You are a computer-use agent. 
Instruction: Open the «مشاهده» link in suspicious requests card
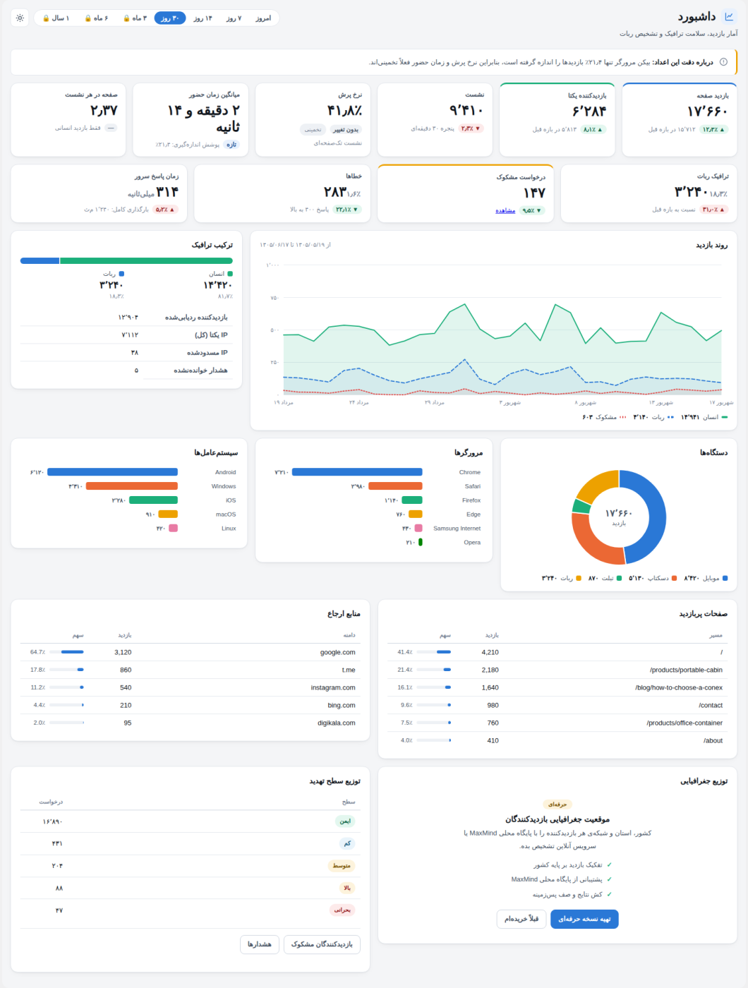[x=505, y=210]
